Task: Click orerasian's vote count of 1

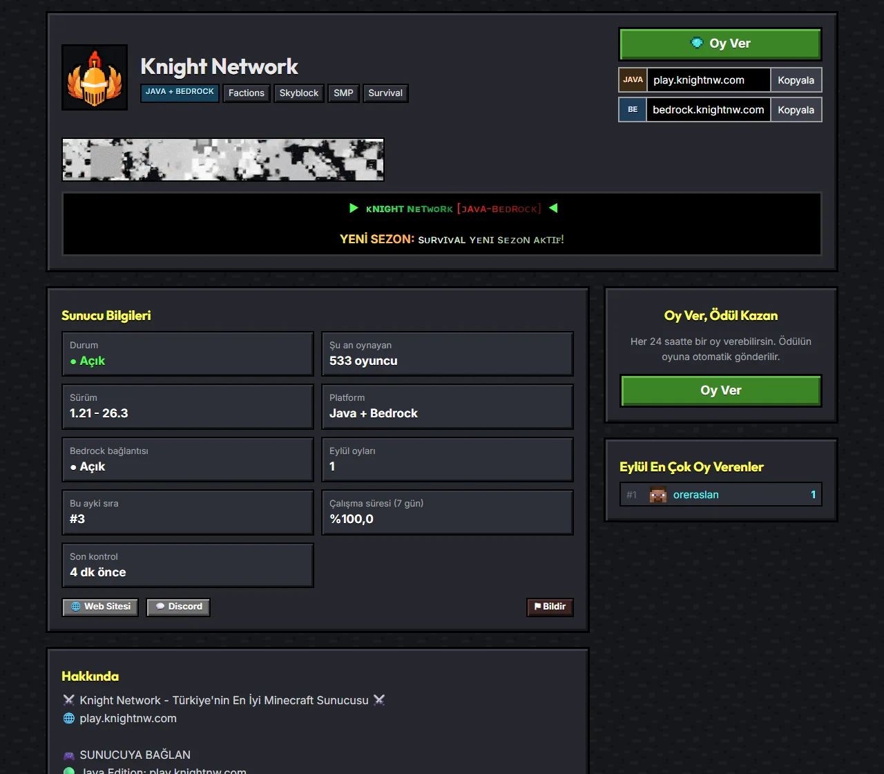Action: coord(813,495)
